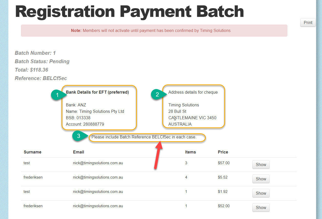Select surname frederiksen in the $52.00 row
The width and height of the screenshot is (322, 219).
[x=33, y=206]
